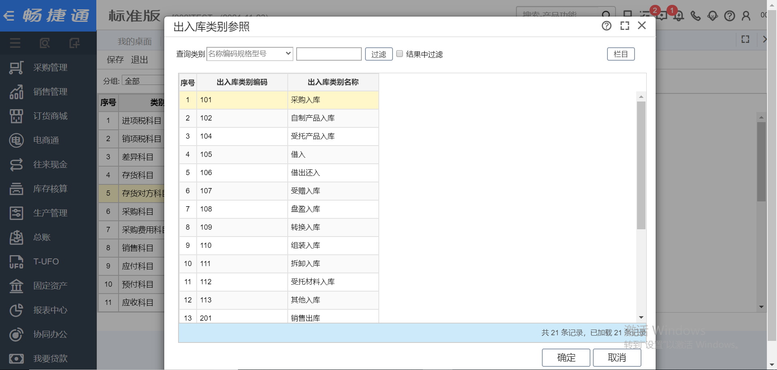Viewport: 777px width, 370px height.
Task: Click 保存 in the background toolbar
Action: tap(115, 60)
